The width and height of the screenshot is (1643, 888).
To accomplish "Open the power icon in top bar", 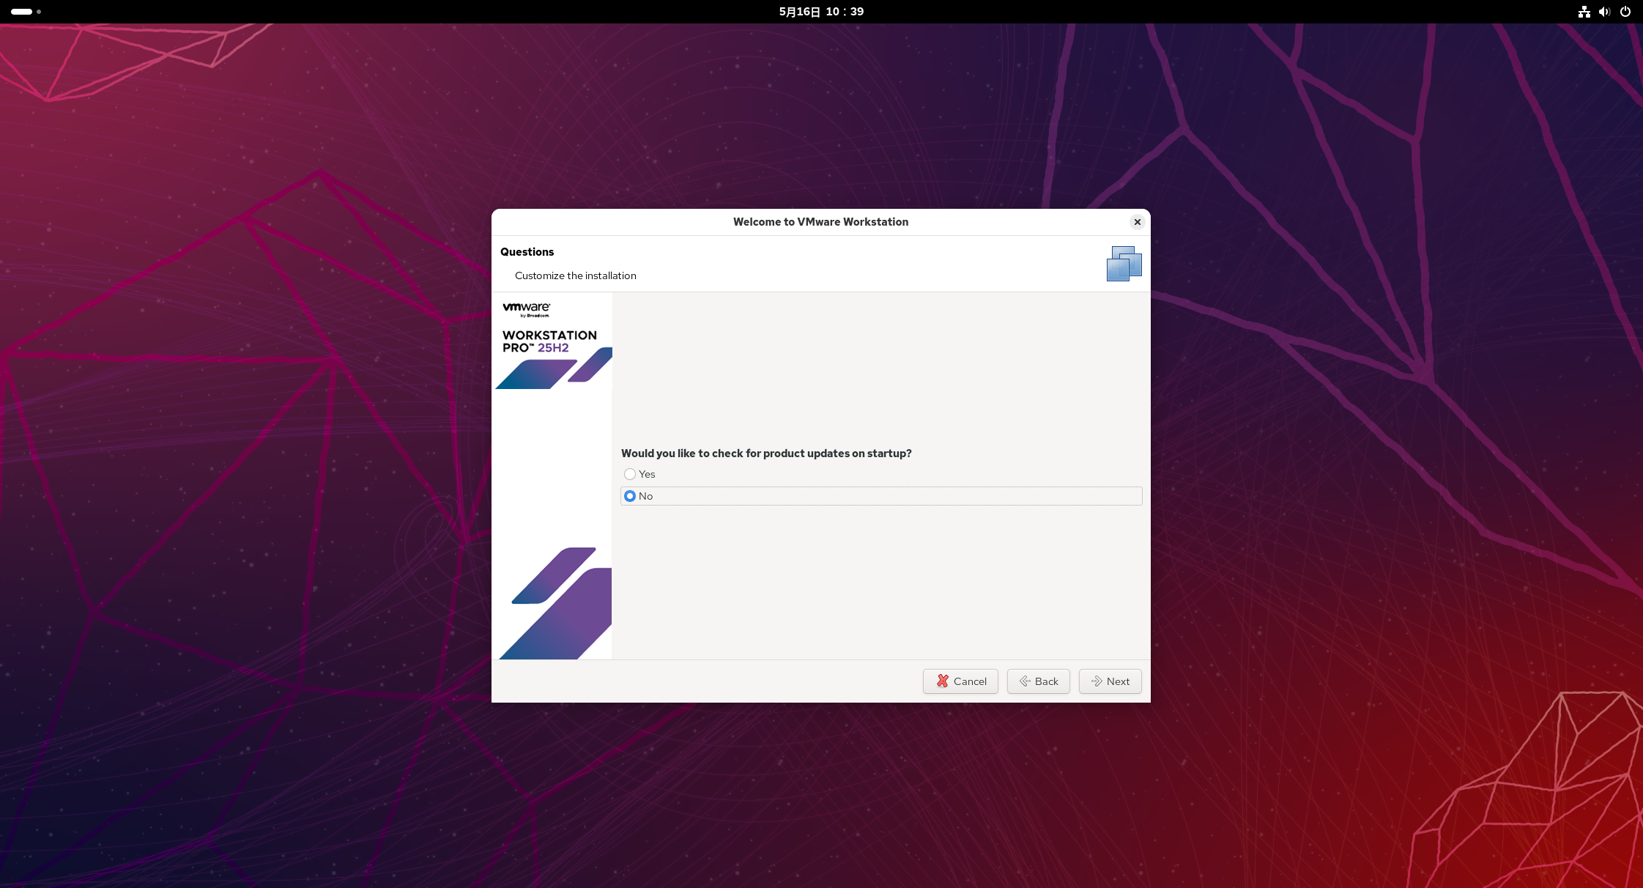I will click(1625, 12).
